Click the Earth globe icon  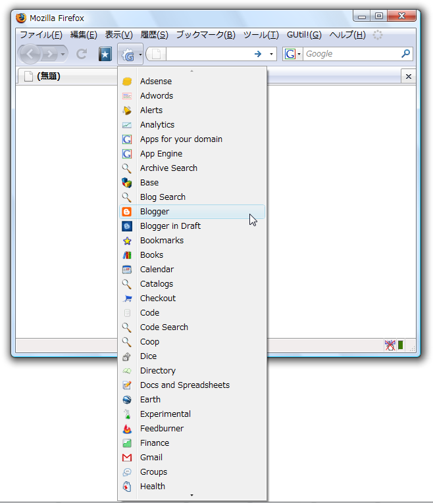coord(127,400)
